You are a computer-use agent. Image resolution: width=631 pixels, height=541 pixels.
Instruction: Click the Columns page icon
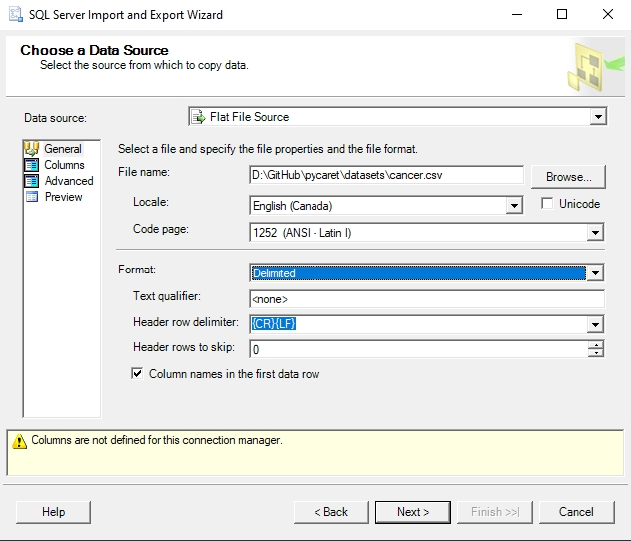[31, 165]
